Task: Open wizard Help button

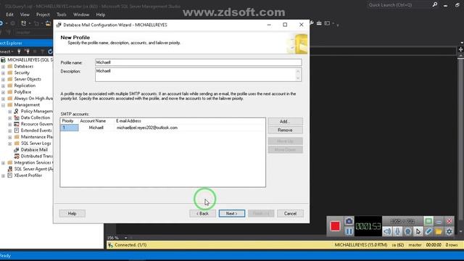Action: coord(72,213)
